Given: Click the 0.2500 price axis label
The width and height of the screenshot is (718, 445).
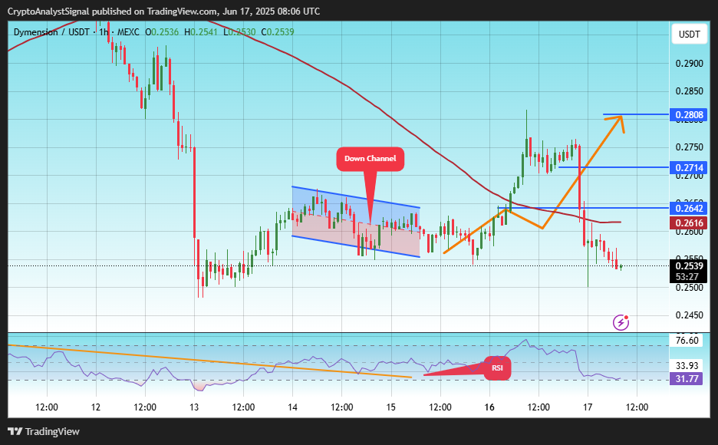Looking at the screenshot, I should (689, 288).
